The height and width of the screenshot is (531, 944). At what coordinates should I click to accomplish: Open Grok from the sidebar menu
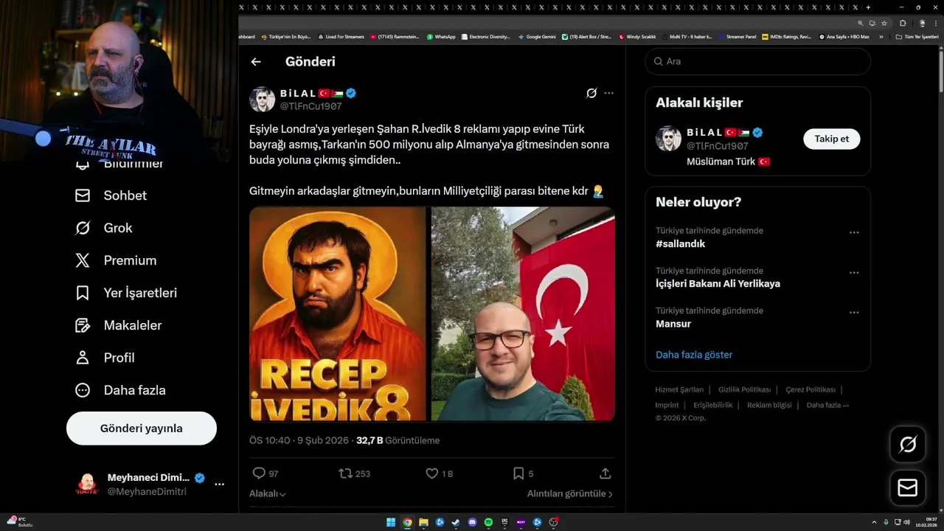pyautogui.click(x=103, y=228)
